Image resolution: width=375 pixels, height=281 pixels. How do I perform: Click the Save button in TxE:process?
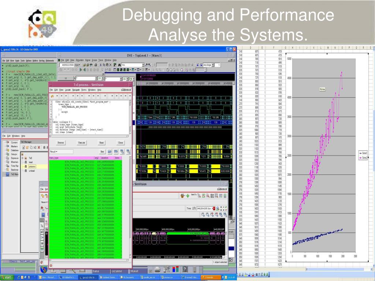pos(101,143)
